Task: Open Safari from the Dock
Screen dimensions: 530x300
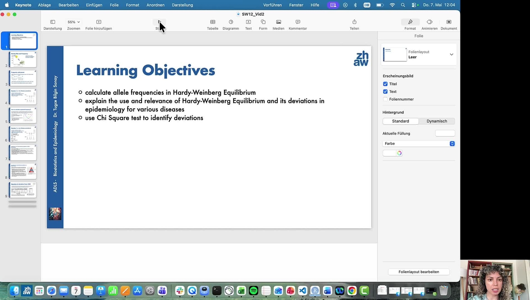Action: click(x=51, y=291)
